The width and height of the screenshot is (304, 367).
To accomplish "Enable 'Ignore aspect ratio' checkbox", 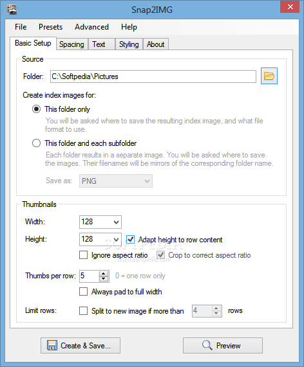I will tap(83, 255).
